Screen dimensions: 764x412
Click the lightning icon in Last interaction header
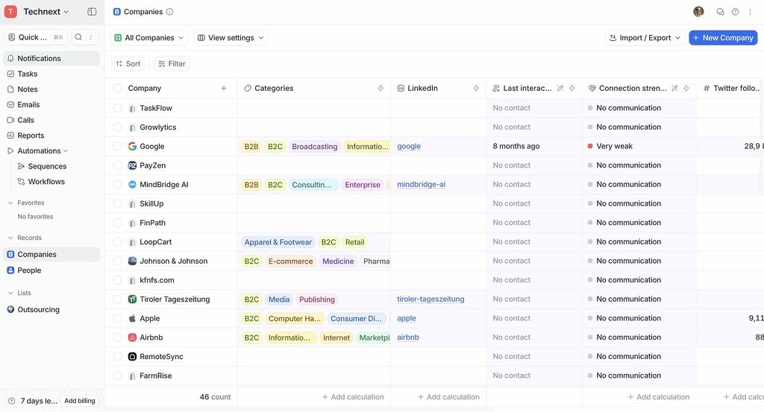point(572,88)
